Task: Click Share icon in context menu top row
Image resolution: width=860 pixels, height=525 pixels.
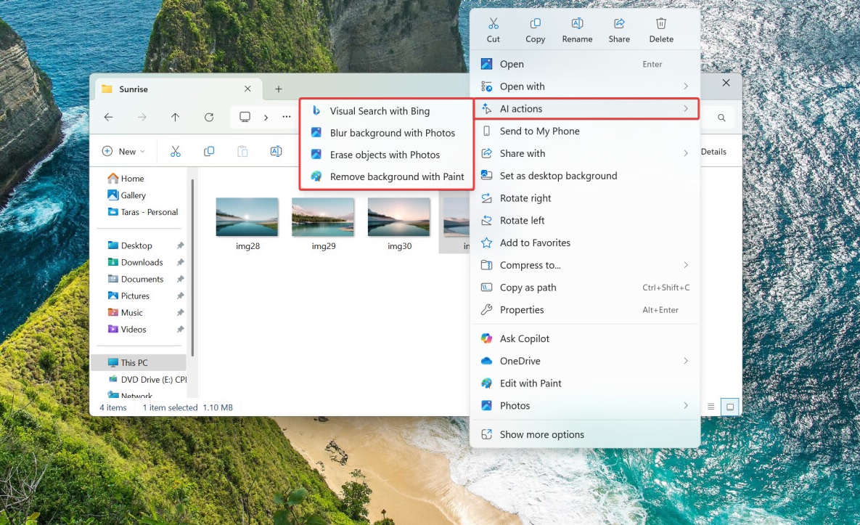Action: 619,23
